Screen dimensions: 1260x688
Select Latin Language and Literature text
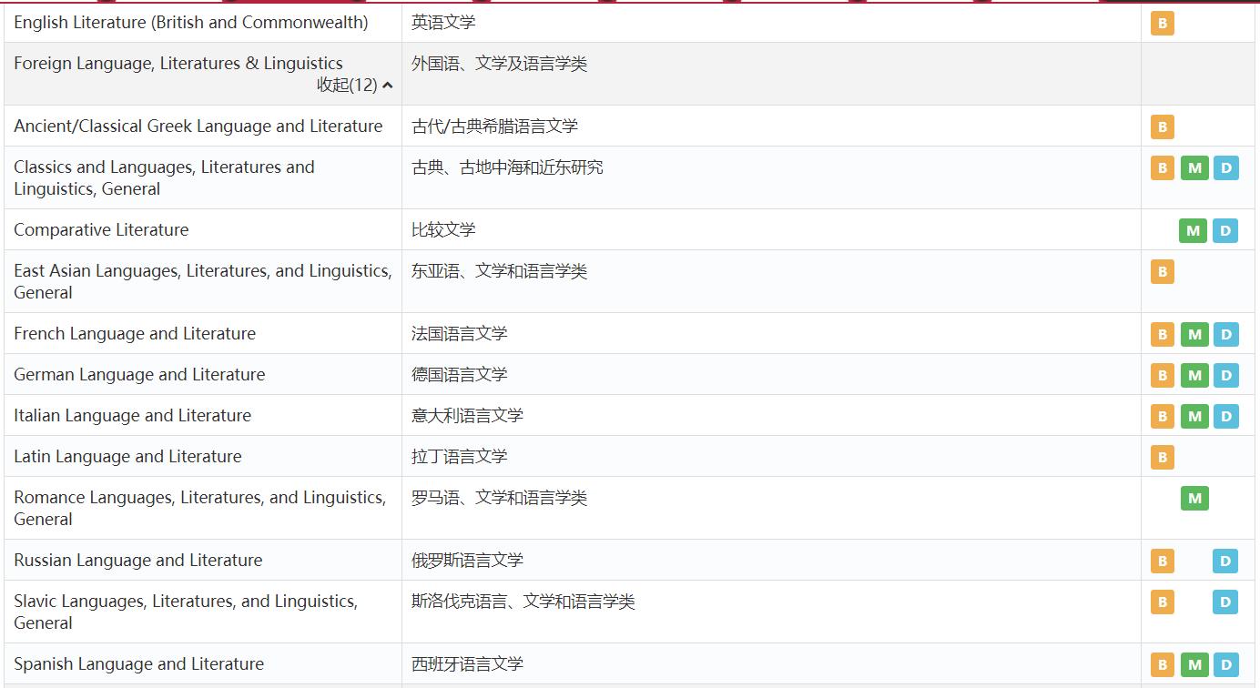pyautogui.click(x=127, y=456)
